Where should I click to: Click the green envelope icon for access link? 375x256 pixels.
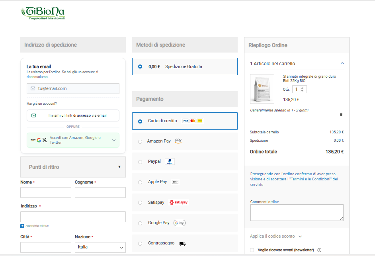tap(34, 115)
